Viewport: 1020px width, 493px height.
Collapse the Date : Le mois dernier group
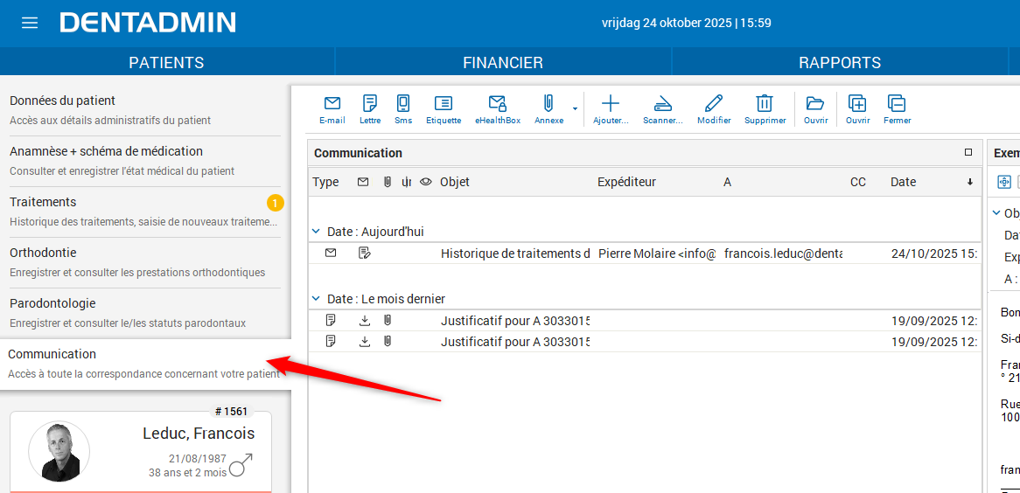(x=317, y=299)
